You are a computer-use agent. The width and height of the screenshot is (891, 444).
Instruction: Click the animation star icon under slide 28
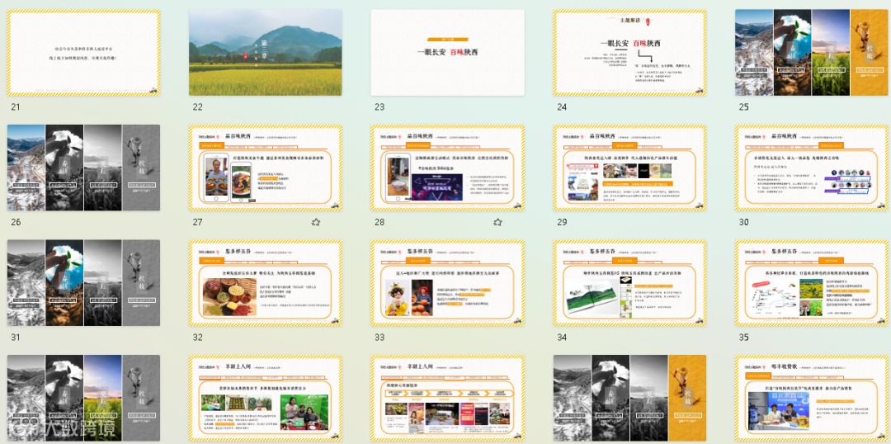click(497, 222)
